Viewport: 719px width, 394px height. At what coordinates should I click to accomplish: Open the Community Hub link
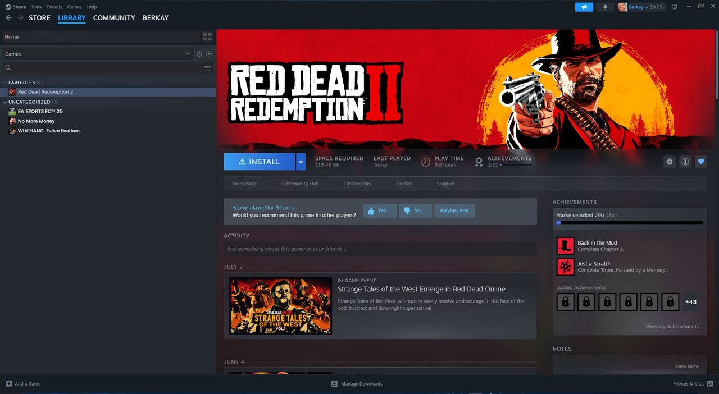[300, 184]
